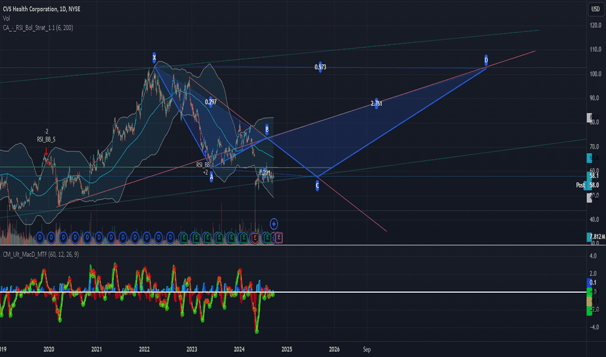Click 2021 on the time axis

point(97,349)
